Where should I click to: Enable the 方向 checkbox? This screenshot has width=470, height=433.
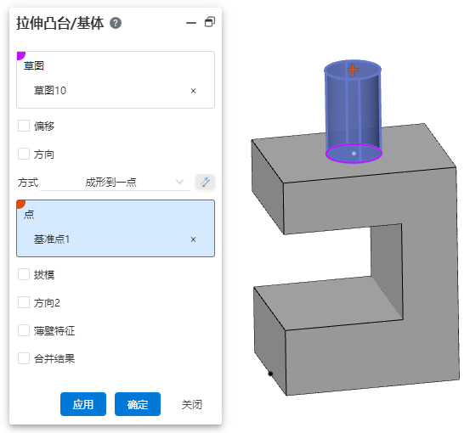tap(24, 154)
